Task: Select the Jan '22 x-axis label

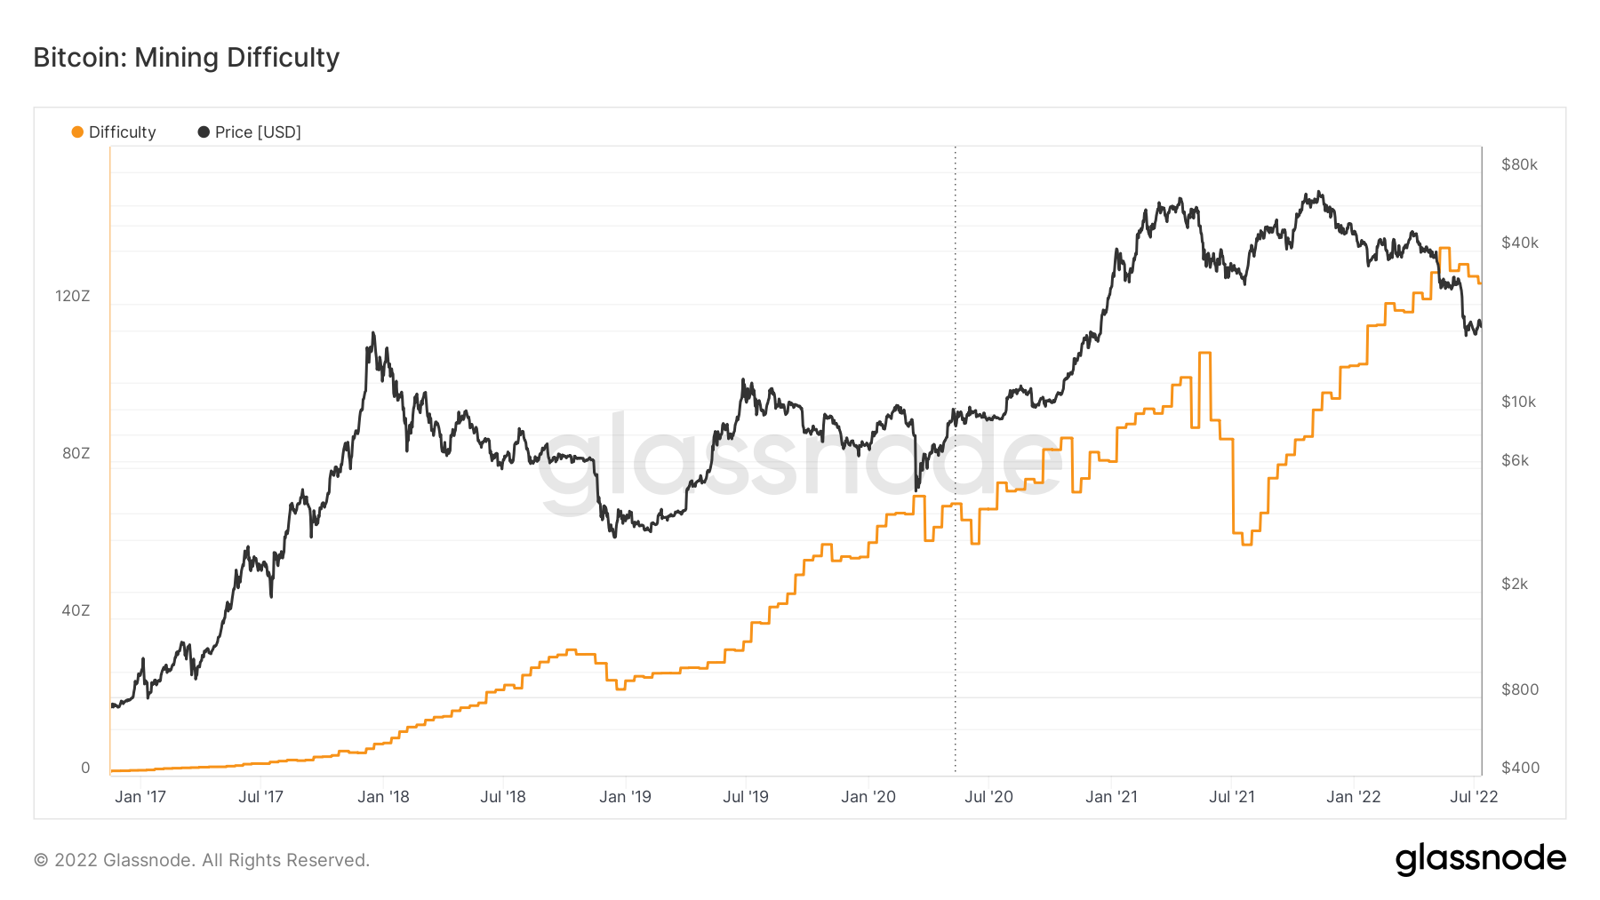Action: coord(1353,797)
